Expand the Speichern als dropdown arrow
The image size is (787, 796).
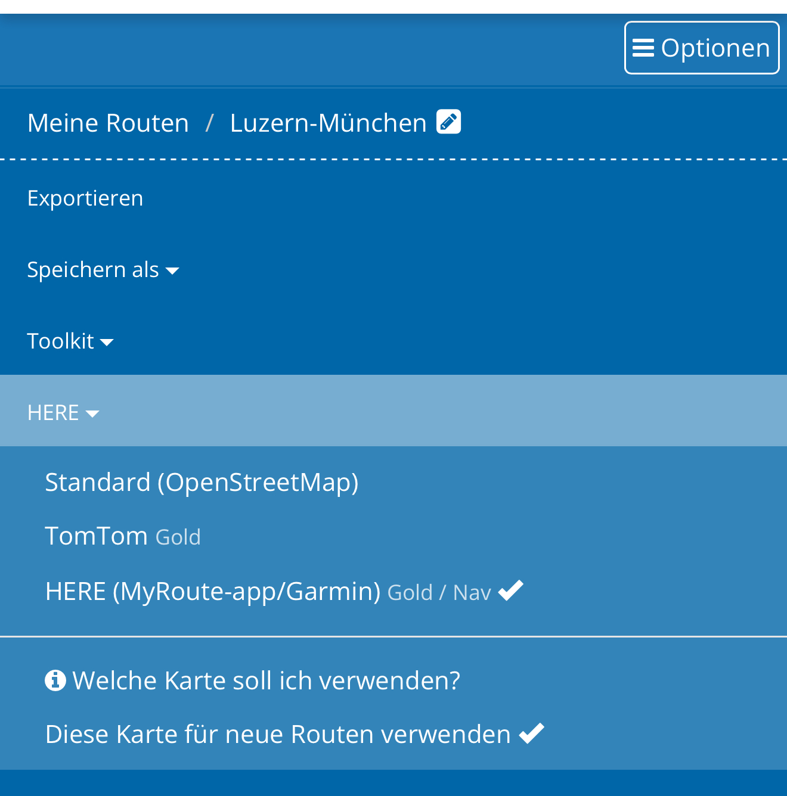[x=172, y=272]
